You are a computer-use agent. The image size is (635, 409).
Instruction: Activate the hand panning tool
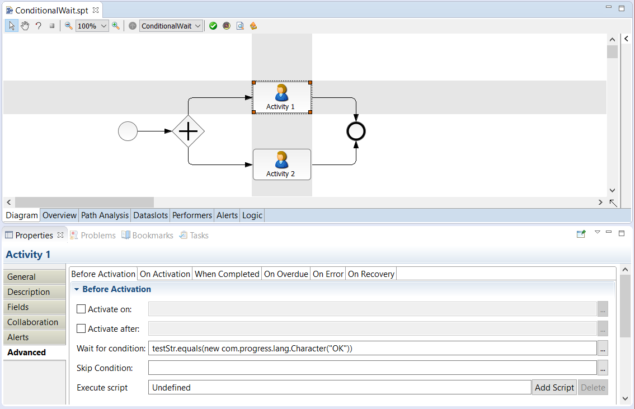25,25
